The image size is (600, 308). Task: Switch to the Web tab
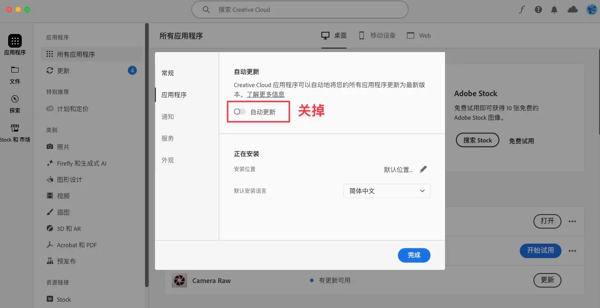point(419,35)
